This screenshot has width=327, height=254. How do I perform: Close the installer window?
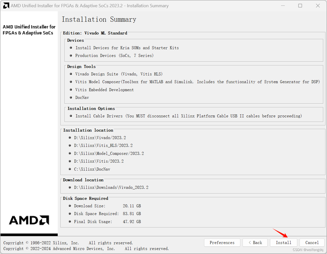click(318, 5)
